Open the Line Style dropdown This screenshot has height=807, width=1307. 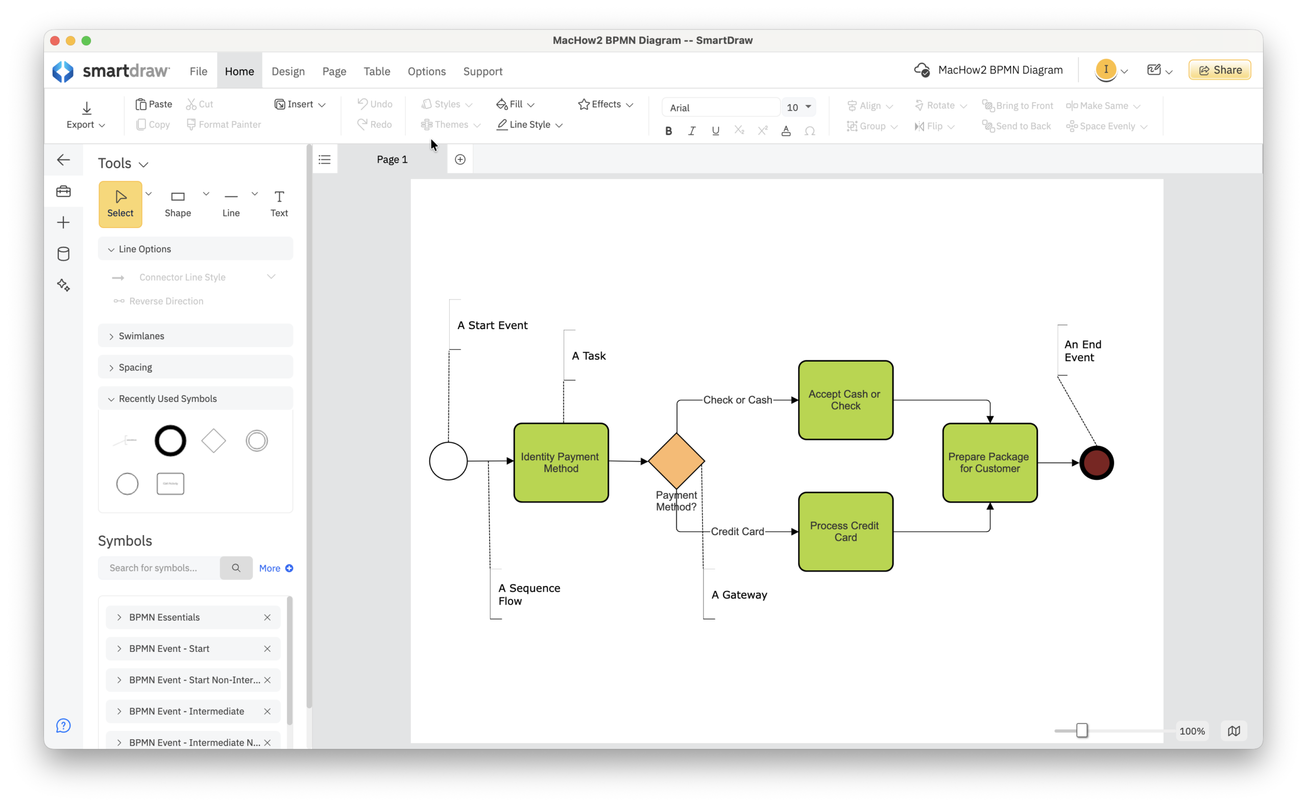[x=529, y=124]
